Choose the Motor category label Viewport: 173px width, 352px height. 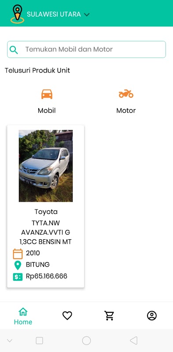point(126,110)
